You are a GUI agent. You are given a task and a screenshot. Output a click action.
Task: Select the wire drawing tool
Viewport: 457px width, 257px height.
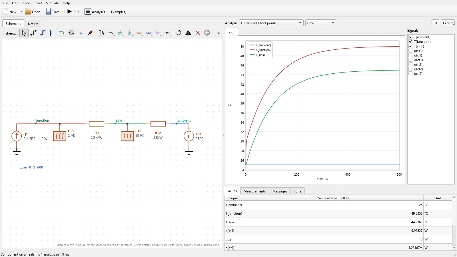click(x=33, y=33)
